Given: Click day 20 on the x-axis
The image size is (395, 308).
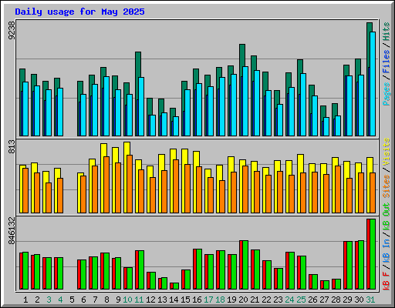Looking at the screenshot, I should [x=243, y=300].
